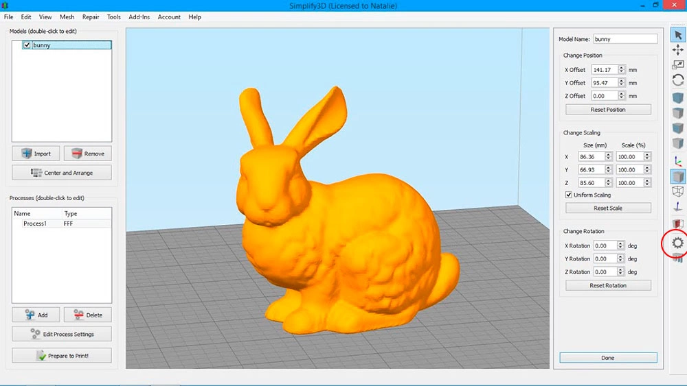Image resolution: width=687 pixels, height=386 pixels.
Task: Select Process1 in the processes list
Action: (x=34, y=224)
